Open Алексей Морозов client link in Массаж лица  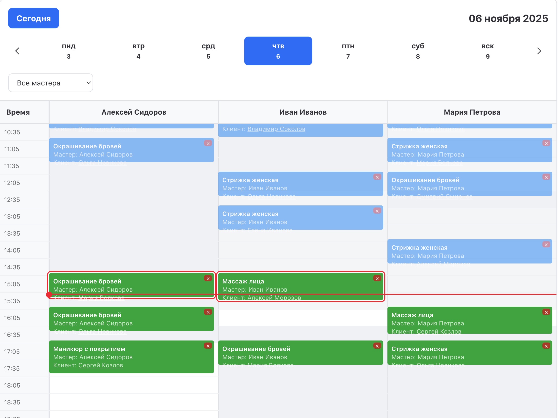point(274,298)
